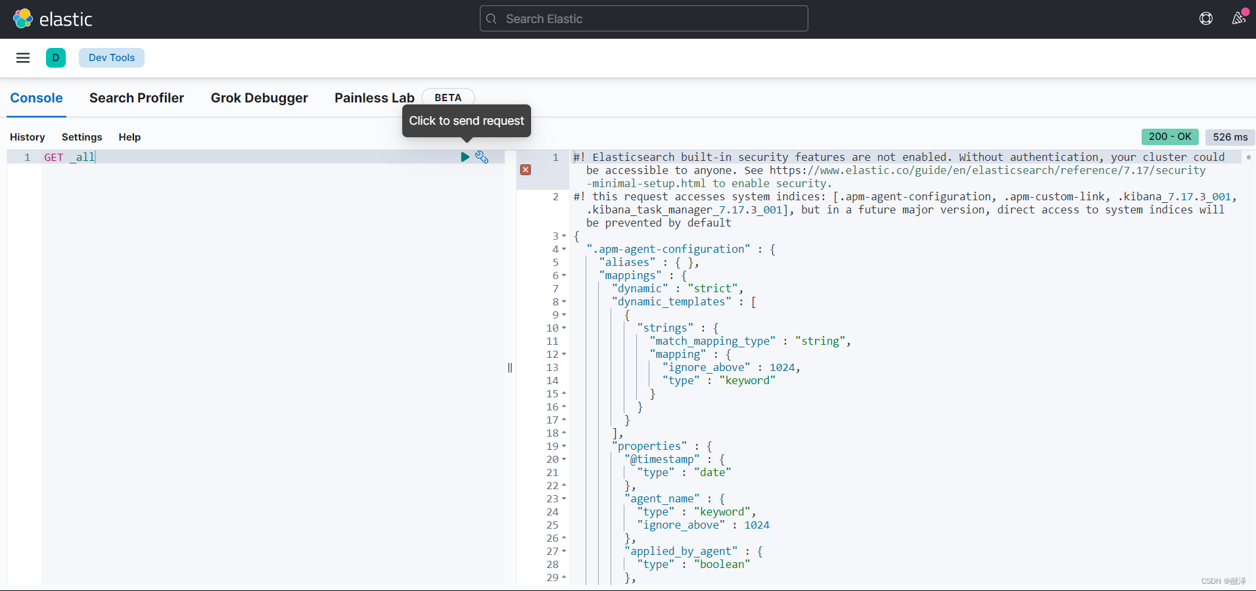Collapse the fold at line 3
Viewport: 1256px width, 591px height.
(x=564, y=236)
